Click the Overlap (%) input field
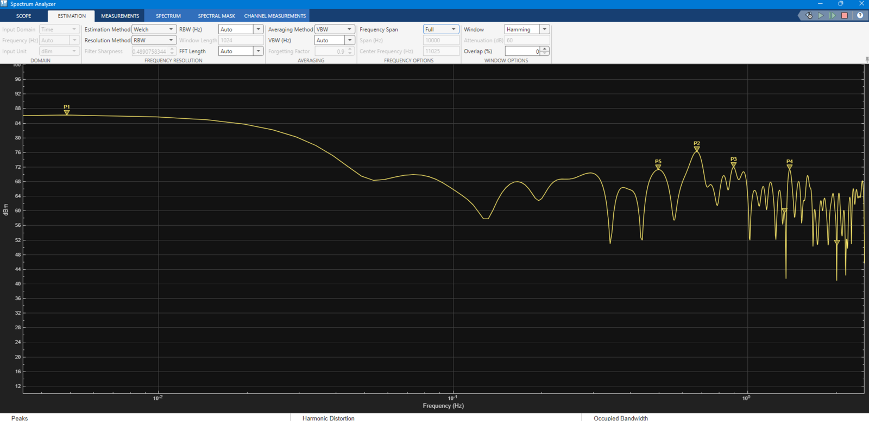Viewport: 869px width, 421px height. point(522,51)
